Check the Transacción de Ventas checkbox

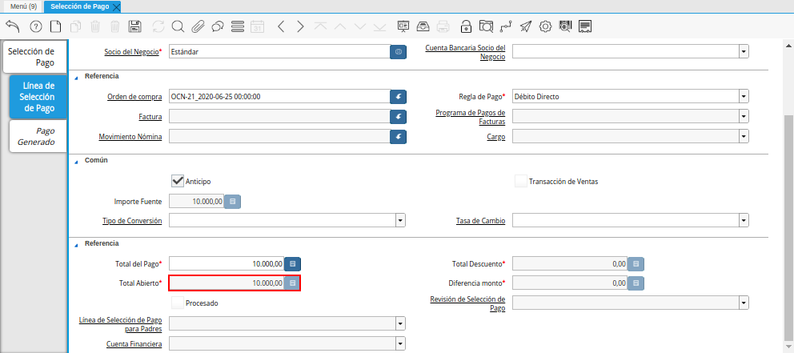520,181
